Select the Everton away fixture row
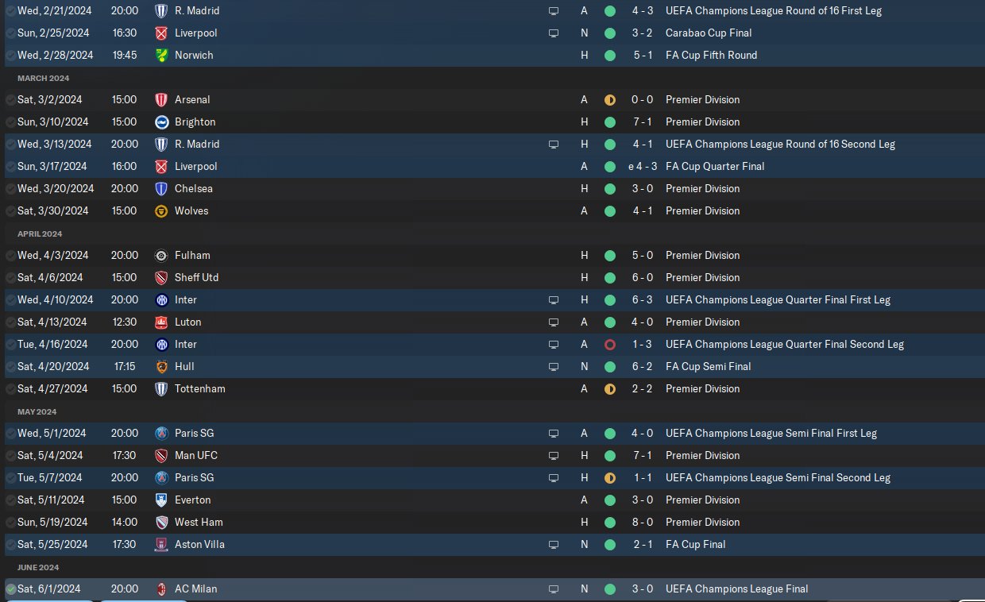The width and height of the screenshot is (985, 602). pos(492,500)
